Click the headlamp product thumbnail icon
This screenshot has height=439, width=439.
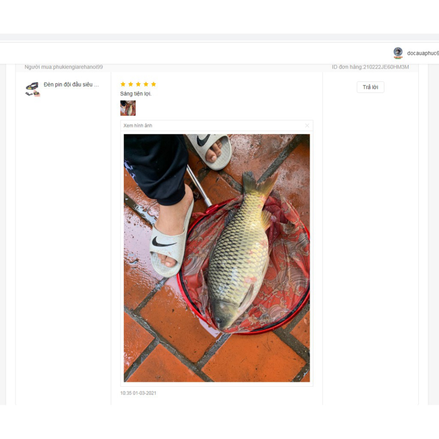pos(32,89)
